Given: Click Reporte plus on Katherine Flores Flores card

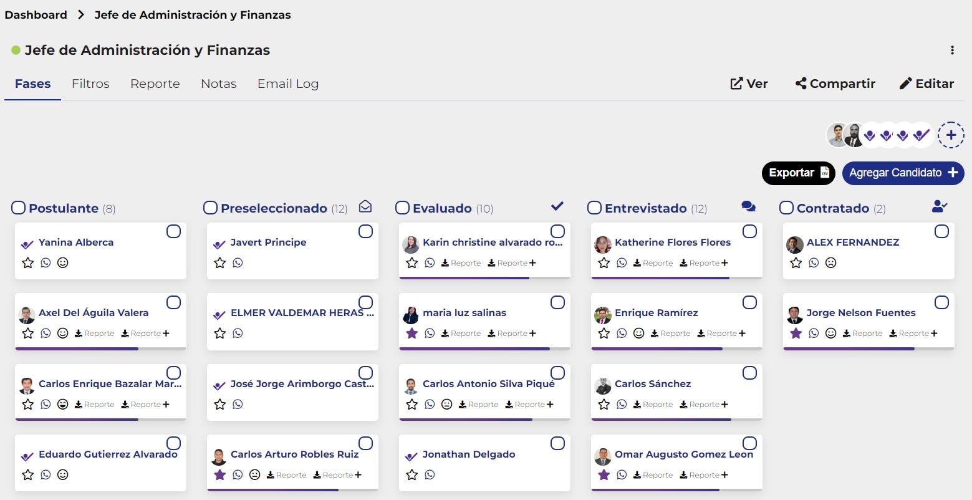Looking at the screenshot, I should tap(725, 262).
